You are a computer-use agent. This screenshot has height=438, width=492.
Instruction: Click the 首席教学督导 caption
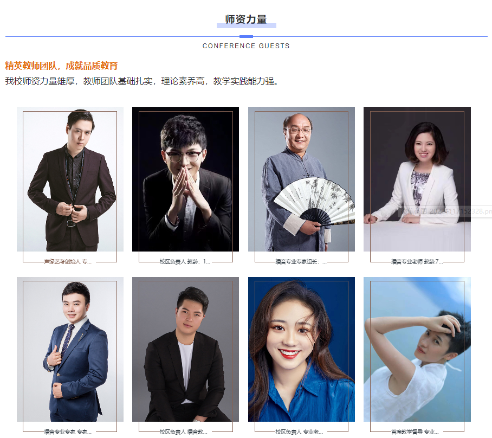coord(415,432)
